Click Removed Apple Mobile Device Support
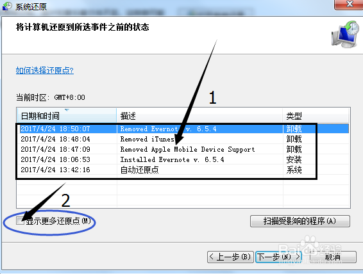This screenshot has height=274, width=363. point(187,149)
